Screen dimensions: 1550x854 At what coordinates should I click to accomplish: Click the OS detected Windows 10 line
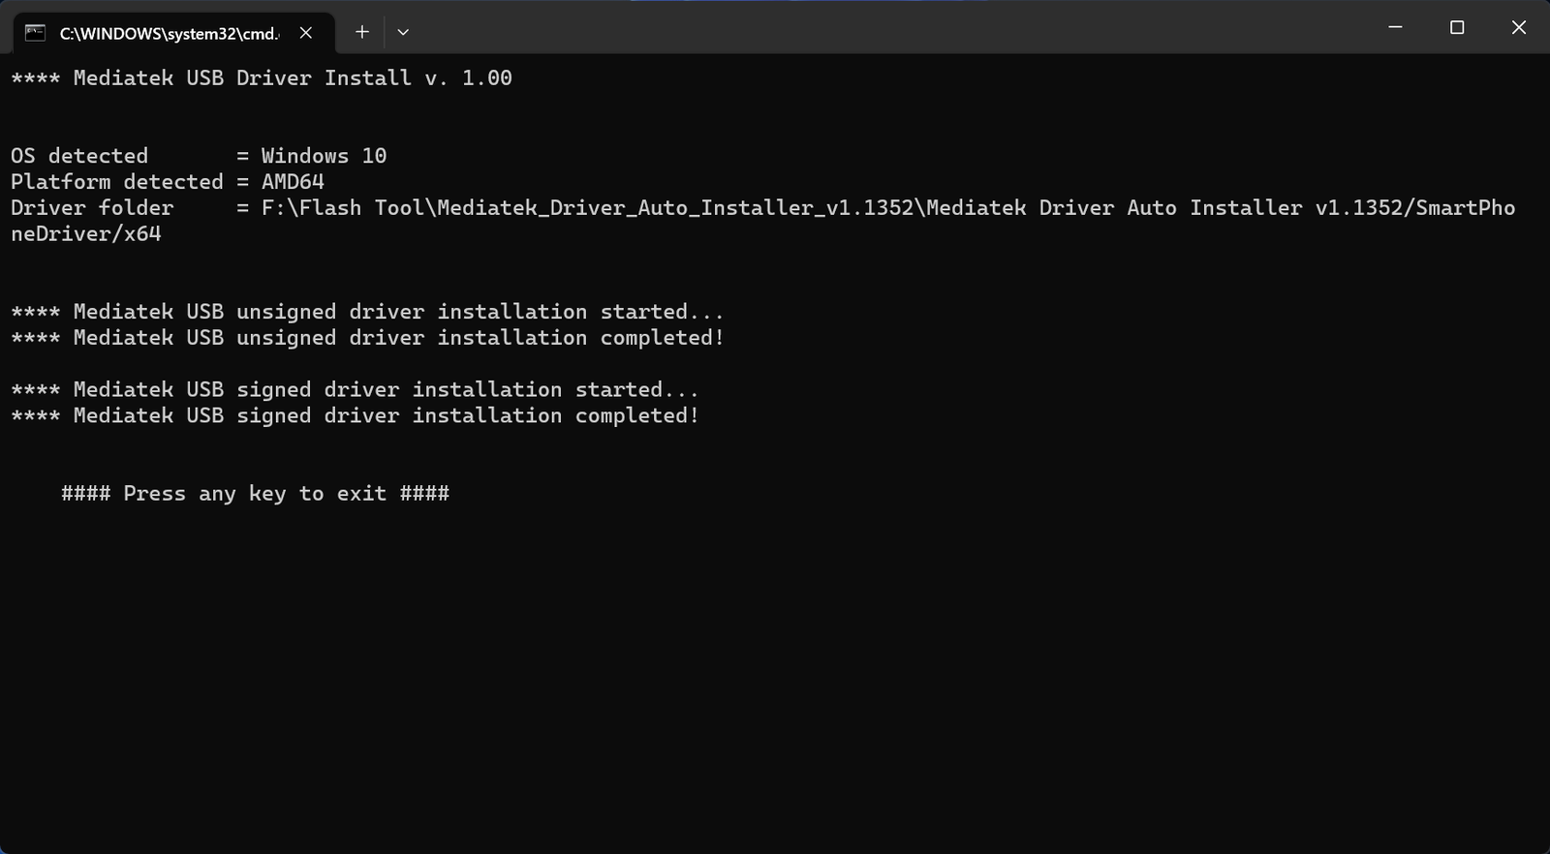click(x=199, y=156)
